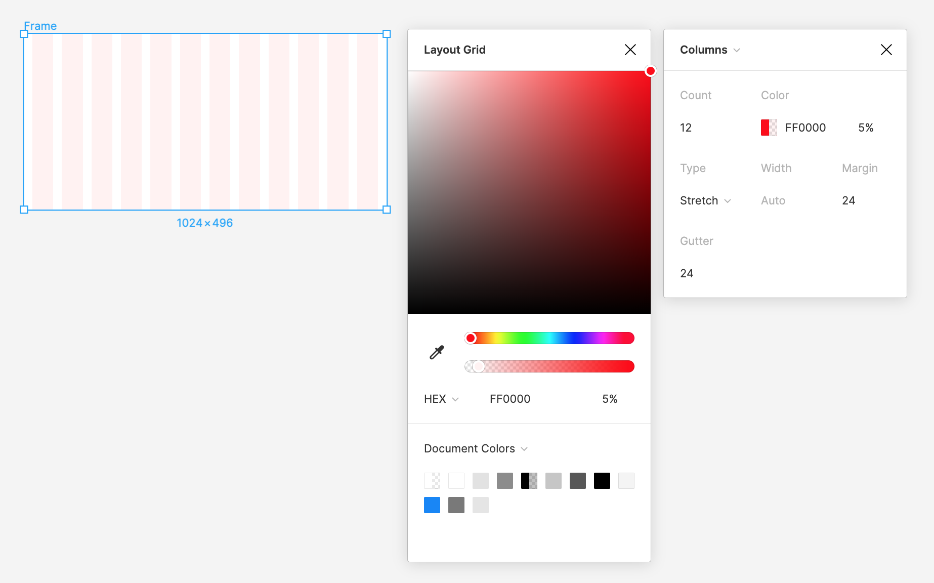Screen dimensions: 934x583
Task: Click the frame's top-right resize handle
Action: [x=387, y=34]
